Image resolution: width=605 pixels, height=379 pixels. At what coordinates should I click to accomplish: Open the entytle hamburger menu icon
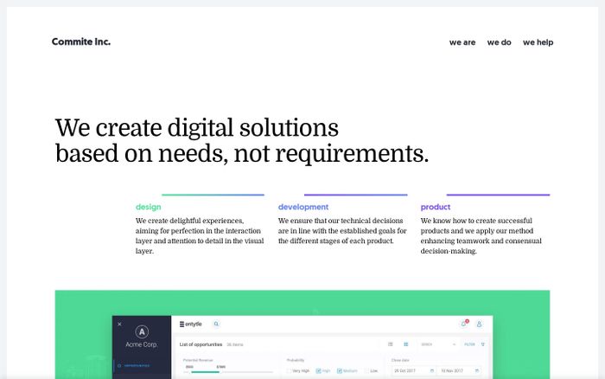click(x=182, y=324)
